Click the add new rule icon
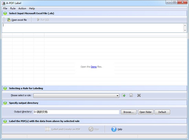 tap(124, 96)
